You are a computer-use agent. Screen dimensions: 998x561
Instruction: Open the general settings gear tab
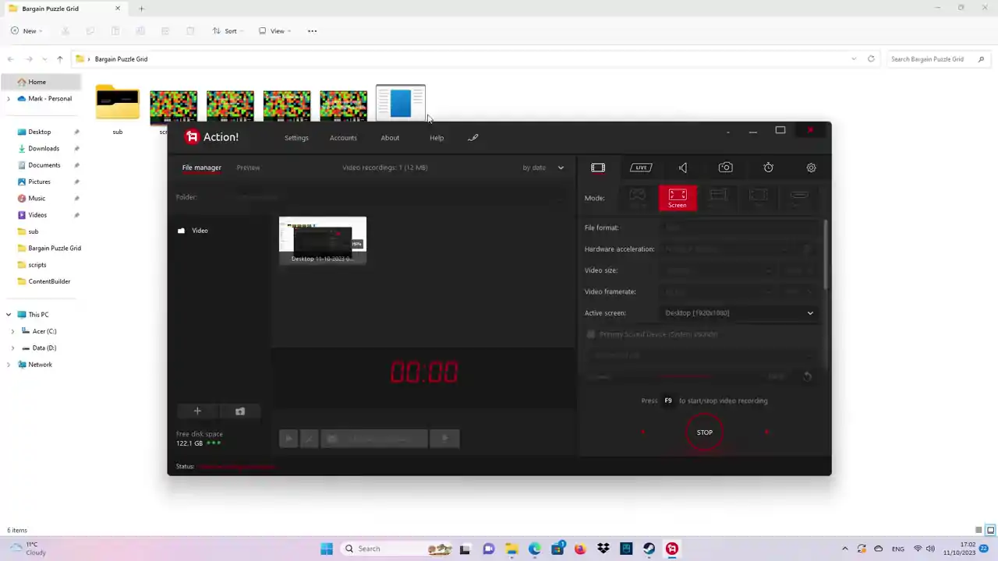(x=811, y=168)
